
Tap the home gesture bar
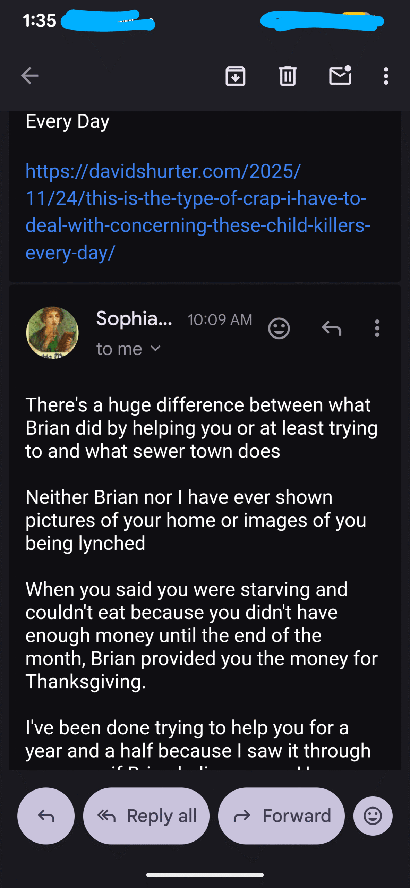tap(205, 875)
